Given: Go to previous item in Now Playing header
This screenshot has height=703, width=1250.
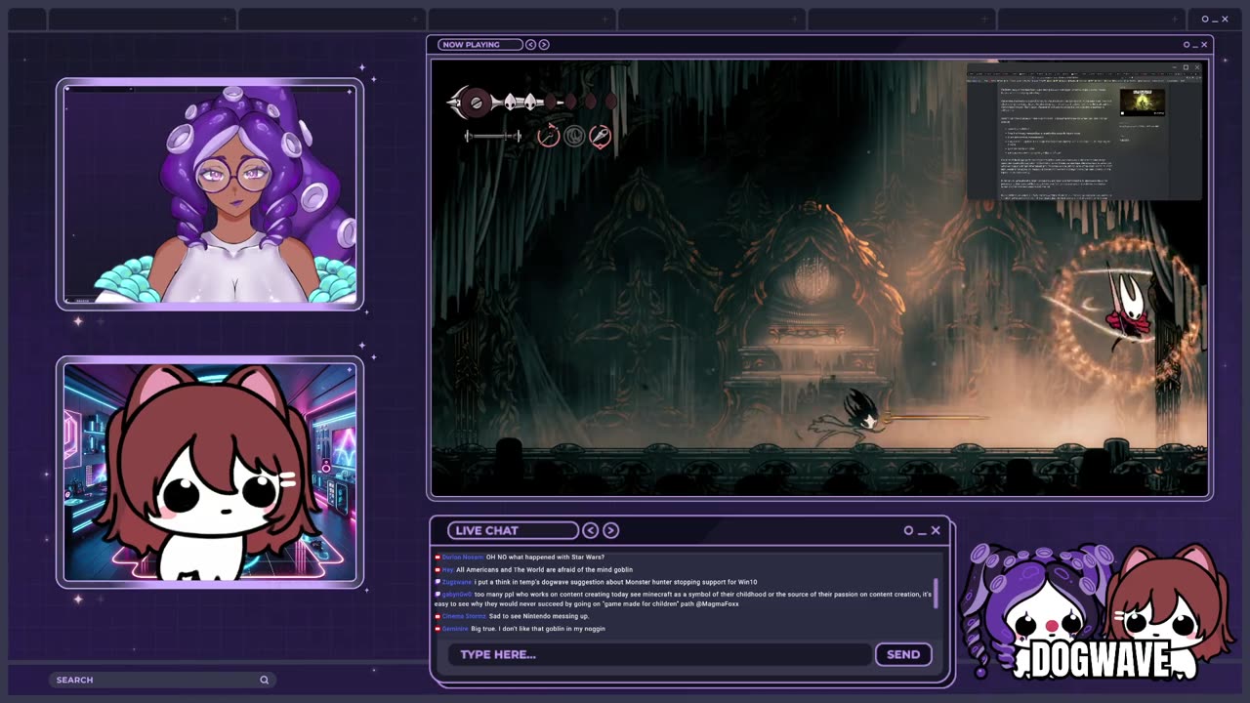Looking at the screenshot, I should tap(531, 45).
